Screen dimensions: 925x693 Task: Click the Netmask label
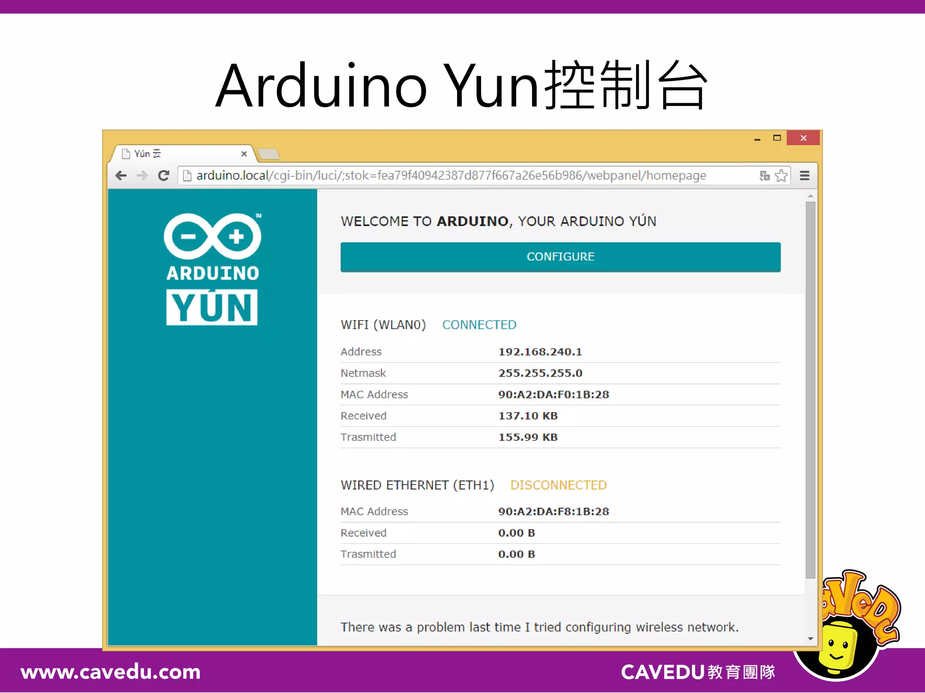point(363,373)
